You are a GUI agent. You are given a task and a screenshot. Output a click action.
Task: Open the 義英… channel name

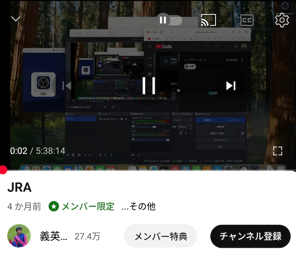pyautogui.click(x=54, y=236)
